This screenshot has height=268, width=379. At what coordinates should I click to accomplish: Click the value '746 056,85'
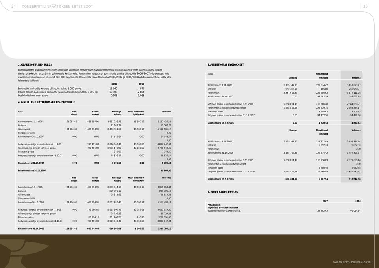[93, 210]
